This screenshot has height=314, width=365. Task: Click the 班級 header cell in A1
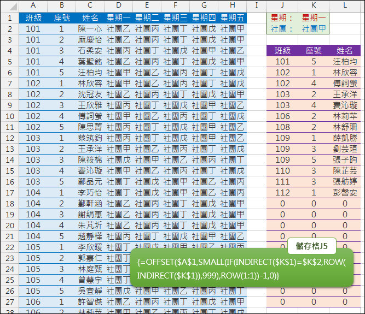coord(33,18)
